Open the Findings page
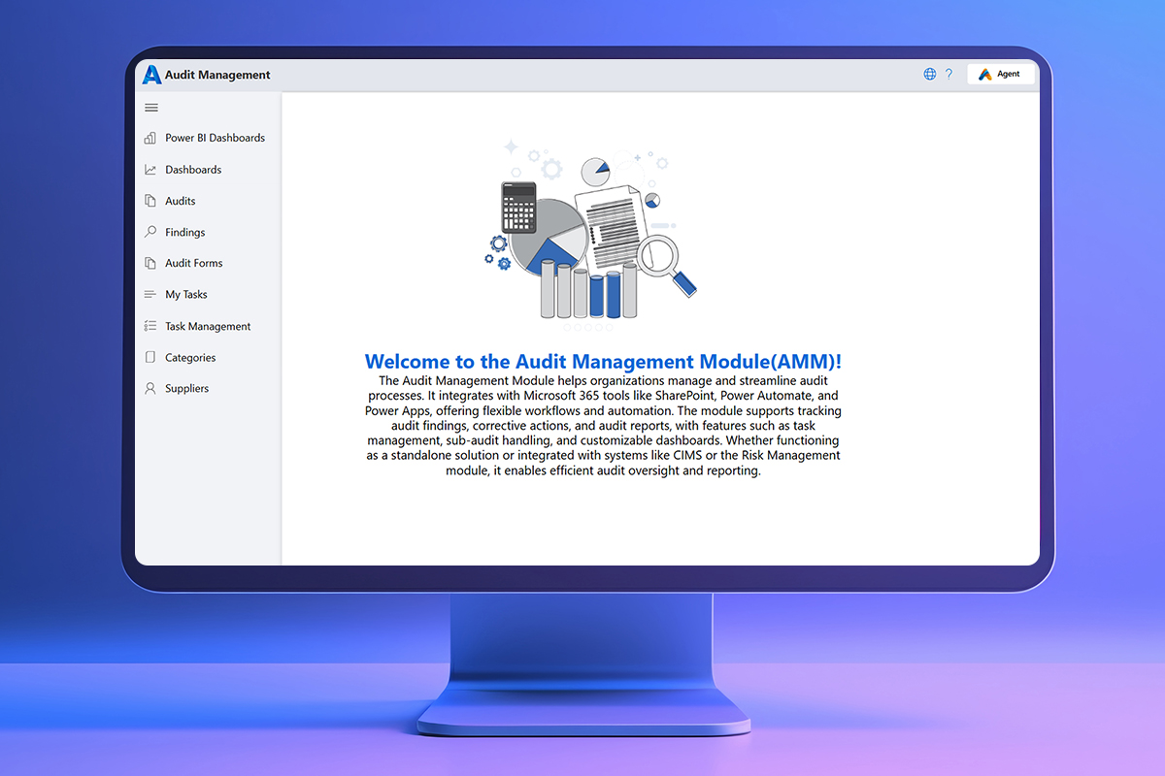The image size is (1165, 776). [x=186, y=232]
